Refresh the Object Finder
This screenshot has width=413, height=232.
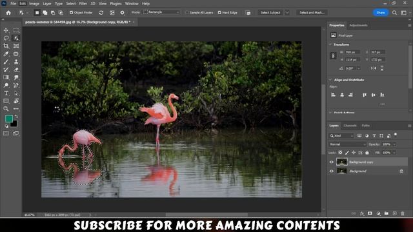tap(101, 13)
